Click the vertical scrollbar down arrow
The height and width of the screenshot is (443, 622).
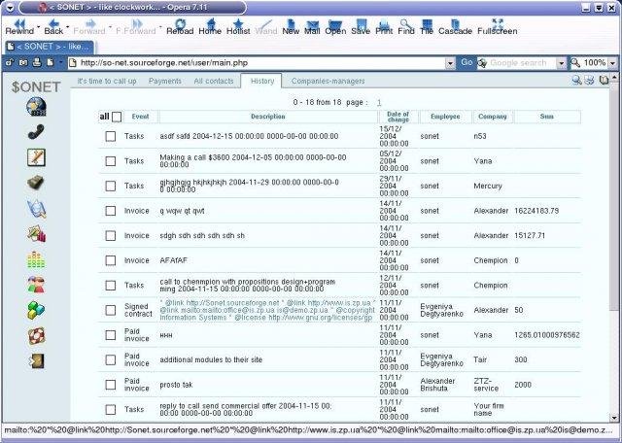(614, 418)
